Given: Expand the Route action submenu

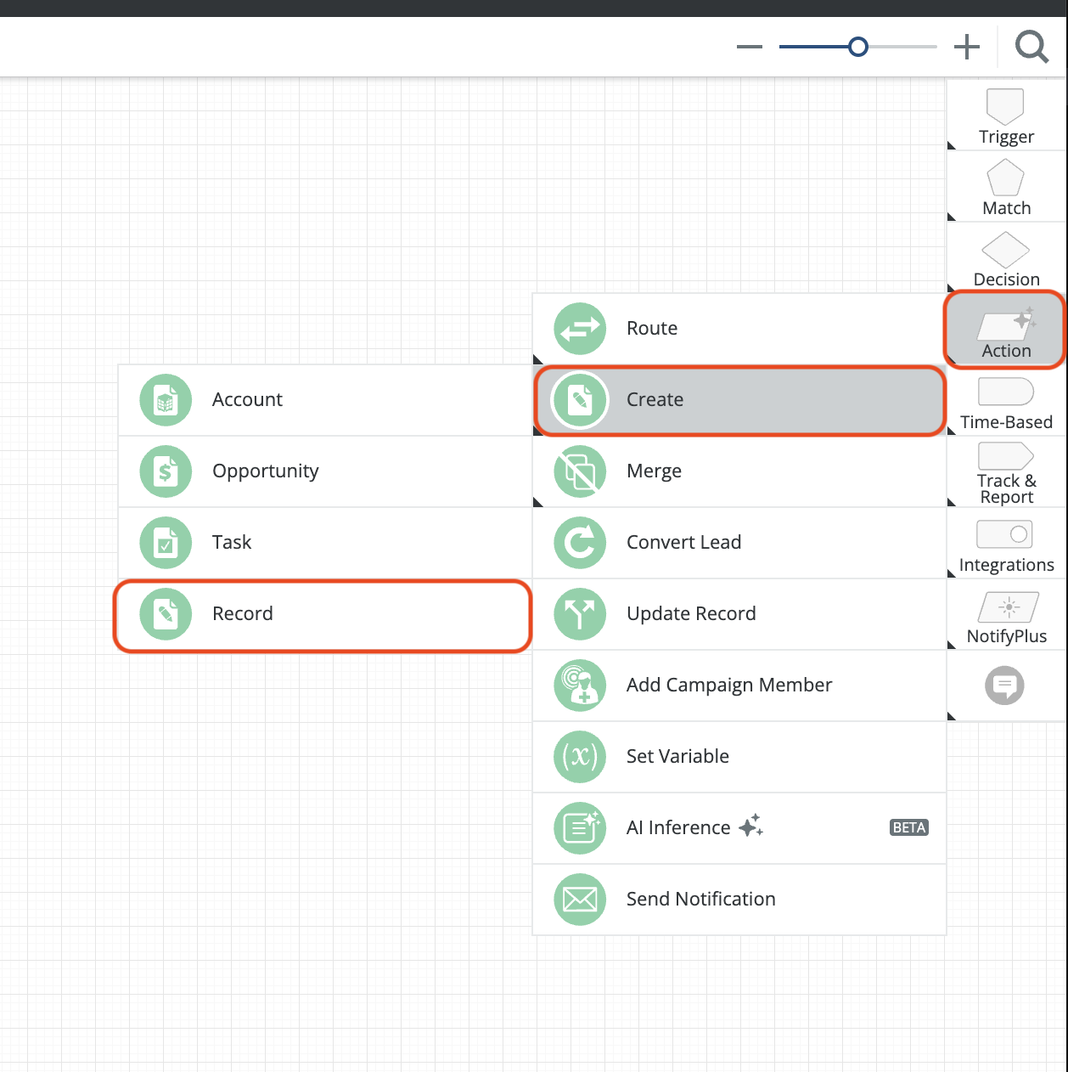Looking at the screenshot, I should click(739, 328).
